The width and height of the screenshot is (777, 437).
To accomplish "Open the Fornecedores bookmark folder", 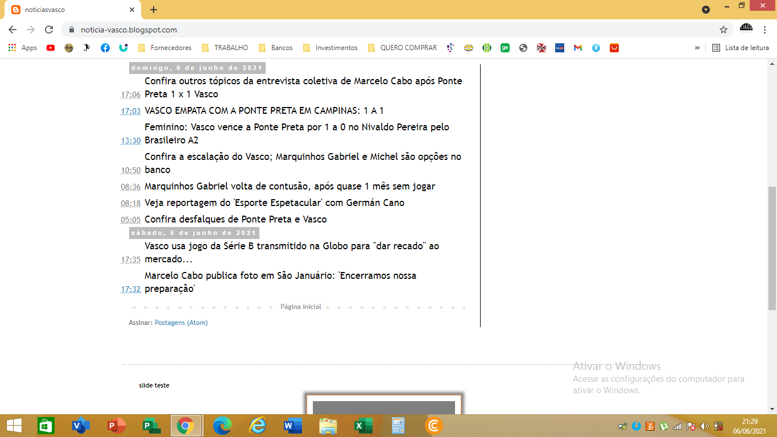I will (165, 48).
